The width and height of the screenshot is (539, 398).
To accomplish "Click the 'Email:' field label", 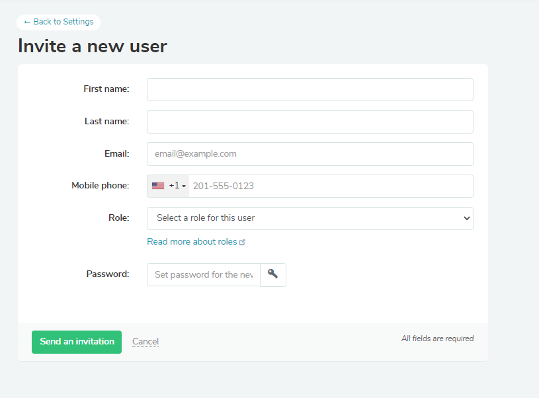I will [116, 153].
